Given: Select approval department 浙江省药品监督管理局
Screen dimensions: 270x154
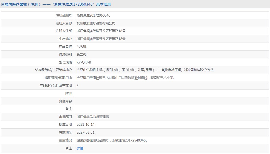Looking at the screenshot, I should click(93, 117).
